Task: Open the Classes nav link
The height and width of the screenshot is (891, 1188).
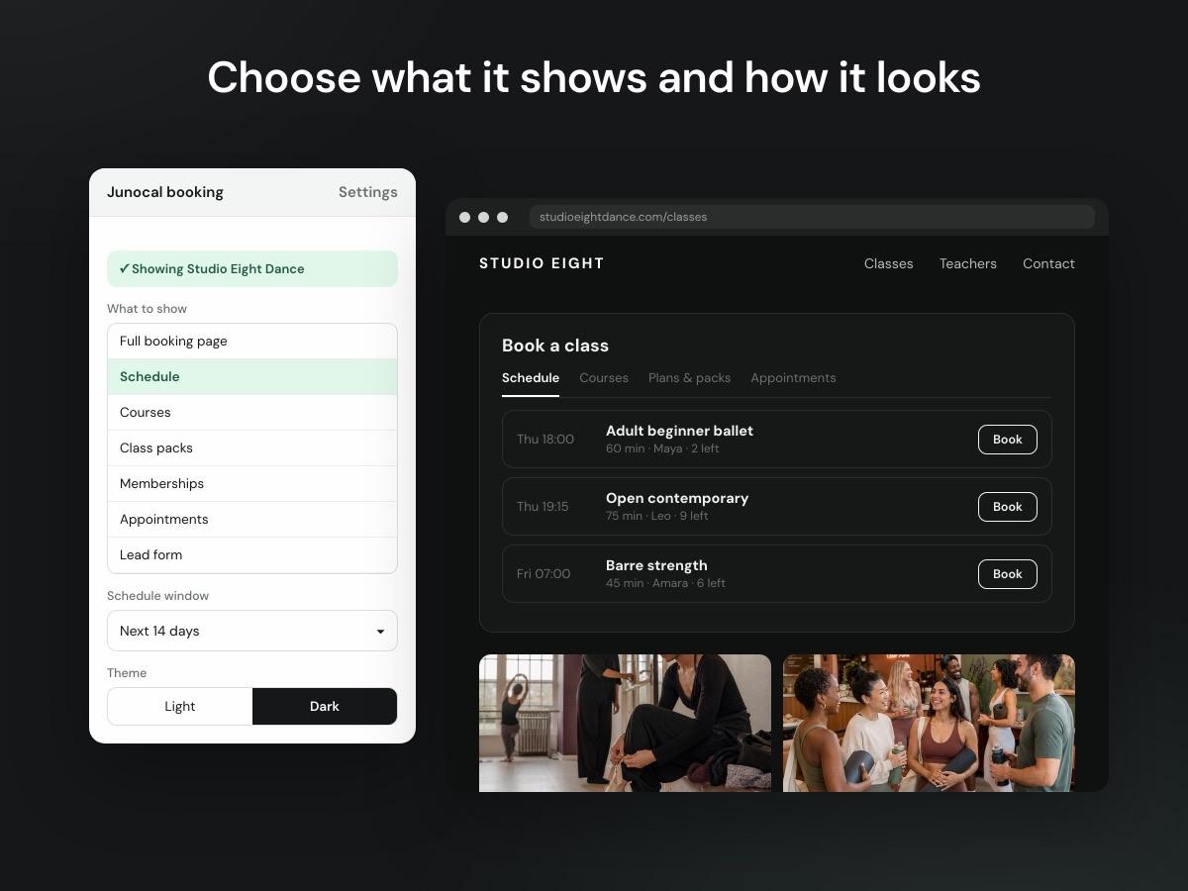Action: pos(888,263)
